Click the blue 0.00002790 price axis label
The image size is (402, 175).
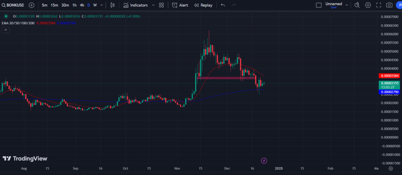click(x=389, y=92)
